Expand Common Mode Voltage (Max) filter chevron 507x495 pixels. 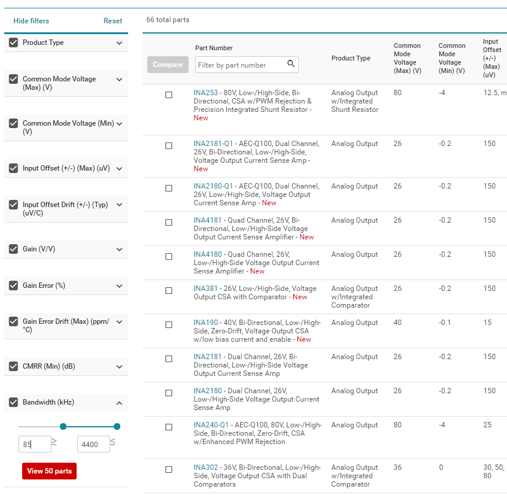coord(119,80)
